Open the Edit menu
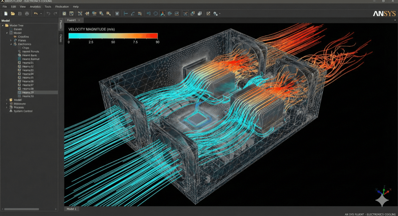Viewport: 398px width, 216px height. click(x=13, y=7)
